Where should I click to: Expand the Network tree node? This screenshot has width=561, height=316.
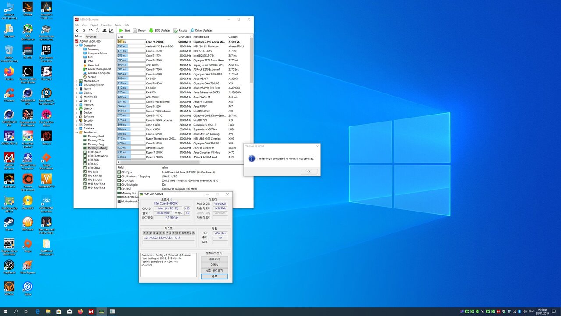76,104
